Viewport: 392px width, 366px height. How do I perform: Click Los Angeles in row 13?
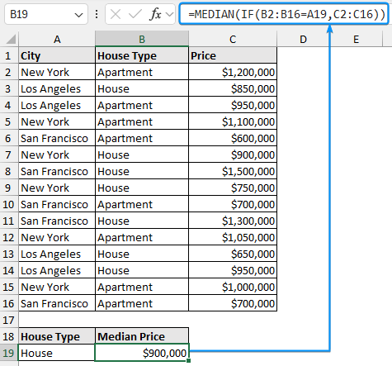[57, 254]
